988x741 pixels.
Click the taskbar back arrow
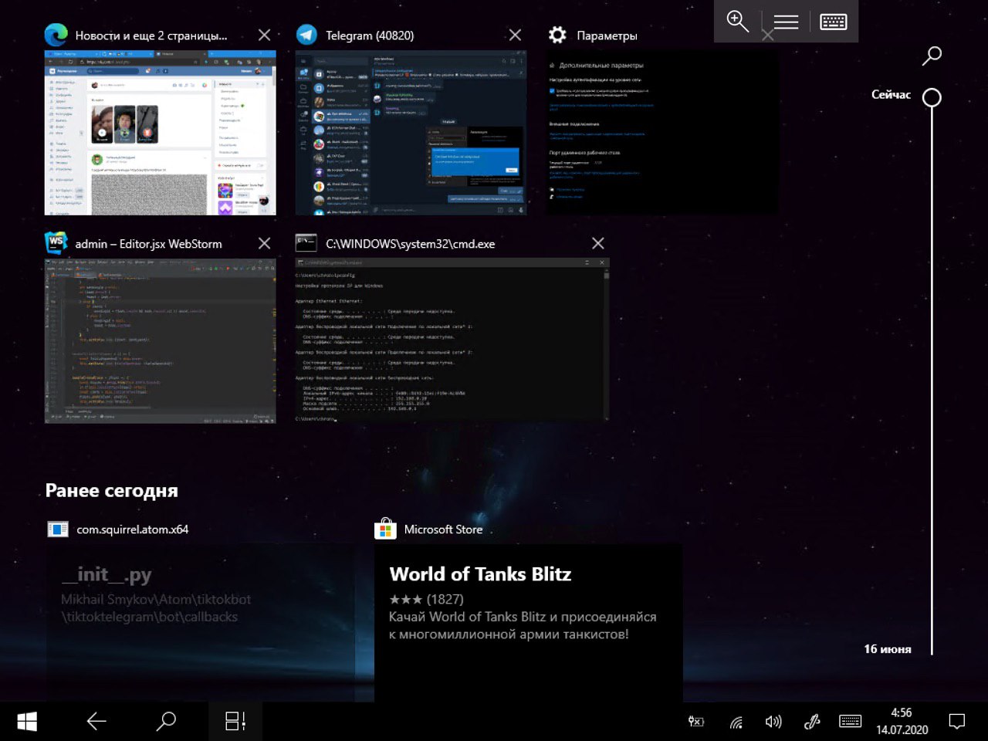[96, 722]
